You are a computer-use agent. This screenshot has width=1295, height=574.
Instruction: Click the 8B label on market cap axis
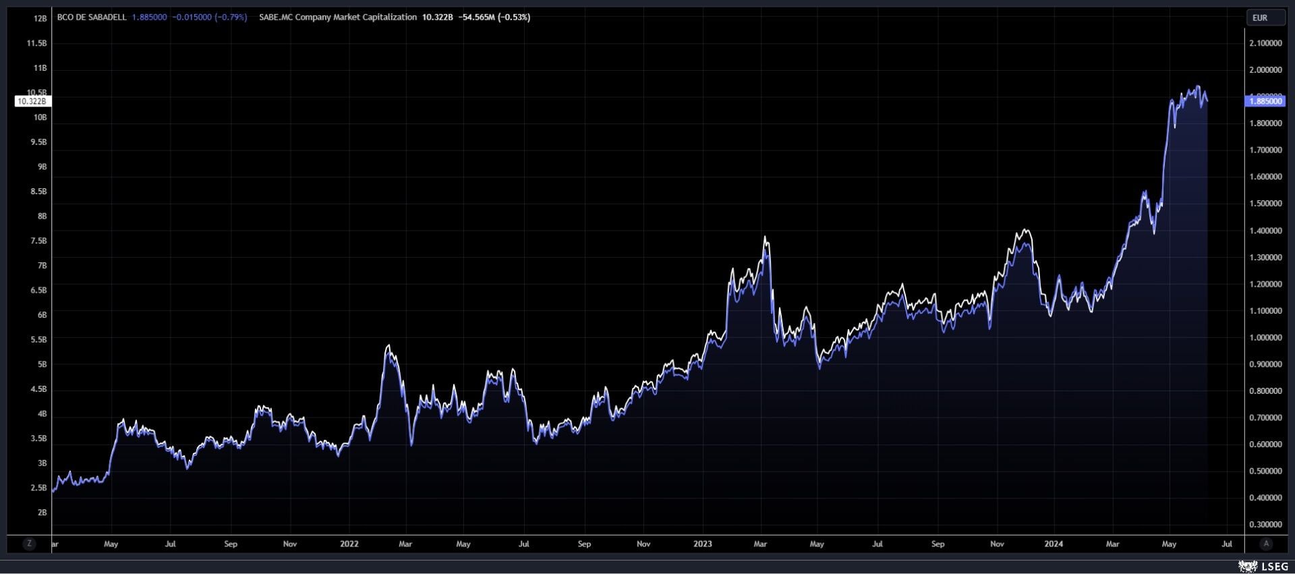[42, 217]
